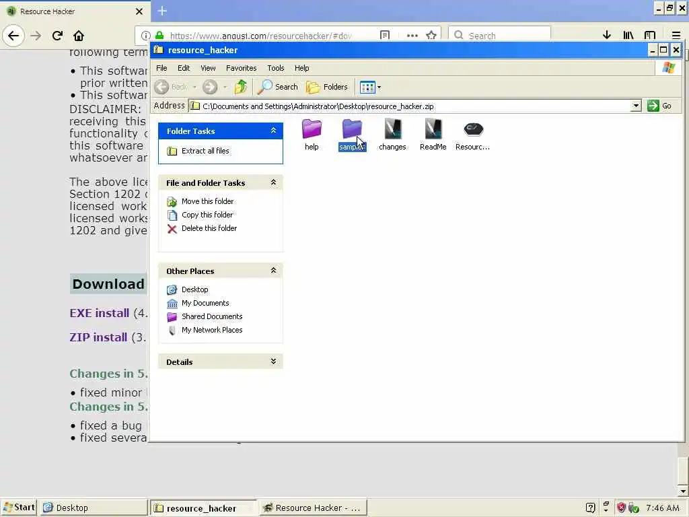
Task: Click Copy this folder
Action: pos(207,215)
